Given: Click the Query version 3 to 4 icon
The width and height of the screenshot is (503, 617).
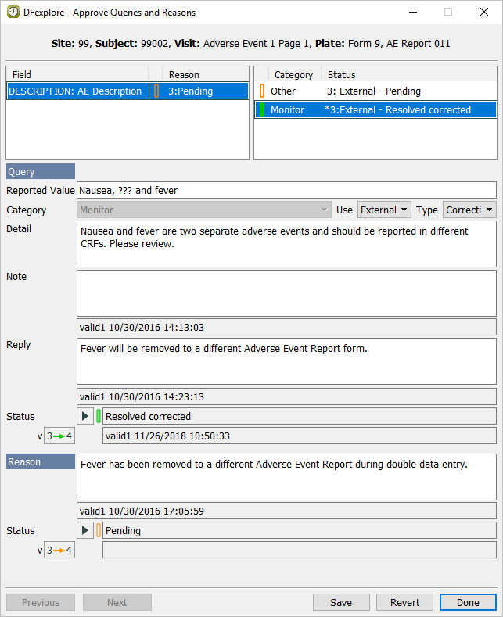Looking at the screenshot, I should click(59, 436).
